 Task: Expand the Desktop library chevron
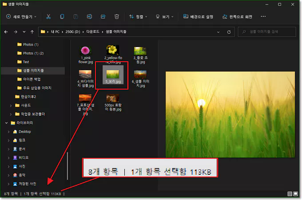click(9, 132)
